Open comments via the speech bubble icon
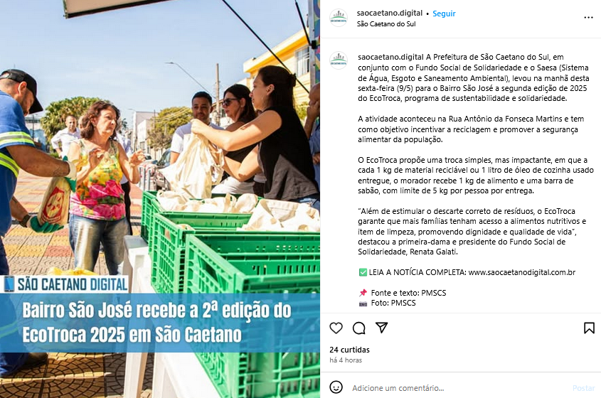The height and width of the screenshot is (398, 601). pyautogui.click(x=358, y=328)
